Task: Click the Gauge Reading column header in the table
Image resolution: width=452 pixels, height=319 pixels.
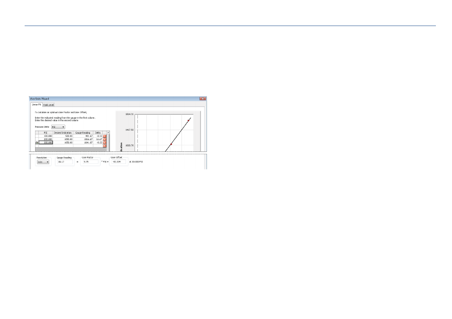Action: tap(83, 133)
